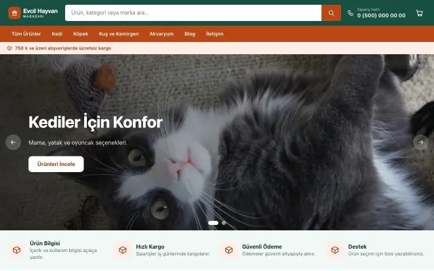434x271 pixels.
Task: Click the Evcil Hayvan store logo icon
Action: [14, 13]
